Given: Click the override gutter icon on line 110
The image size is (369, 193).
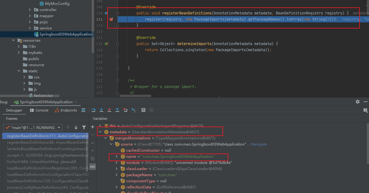Looking at the screenshot, I should [x=106, y=13].
